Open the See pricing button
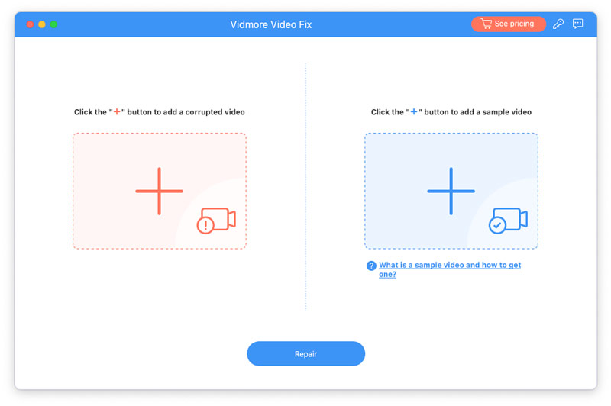Screen dimensions: 611x406 coord(508,24)
